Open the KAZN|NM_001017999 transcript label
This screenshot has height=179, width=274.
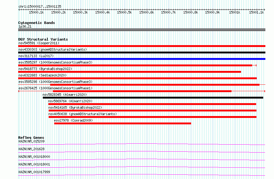click(34, 172)
